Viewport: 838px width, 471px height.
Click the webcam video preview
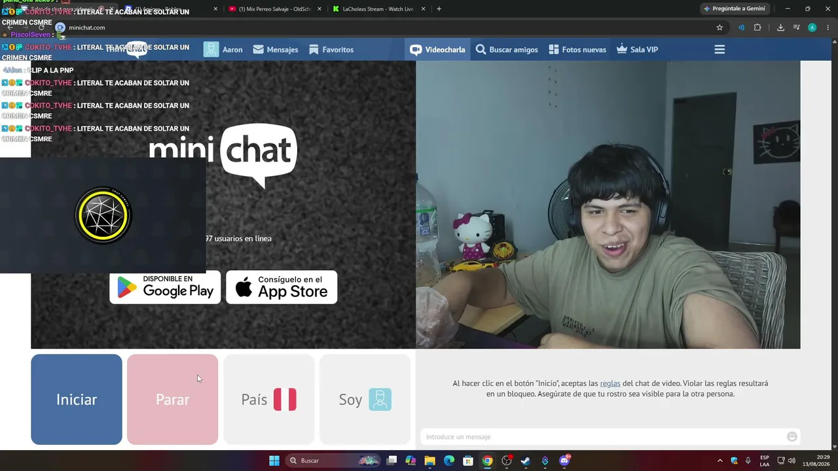point(608,205)
